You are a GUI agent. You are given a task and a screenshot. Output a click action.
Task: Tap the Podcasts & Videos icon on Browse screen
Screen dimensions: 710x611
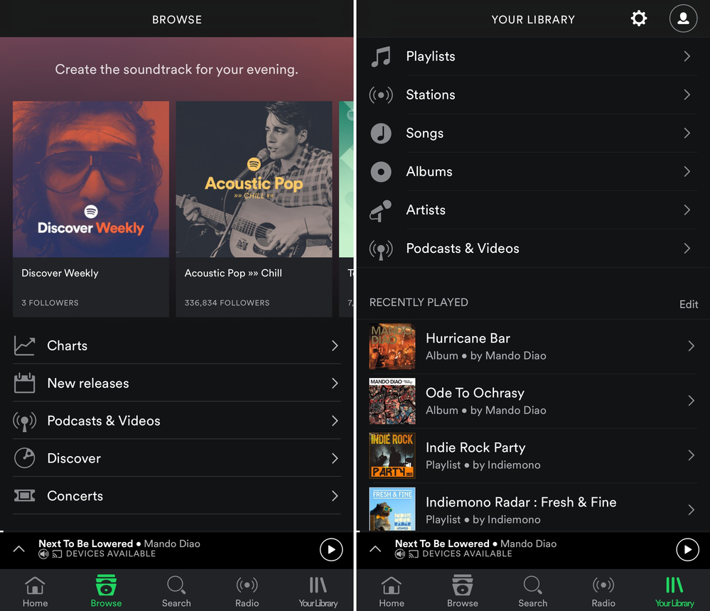coord(24,421)
